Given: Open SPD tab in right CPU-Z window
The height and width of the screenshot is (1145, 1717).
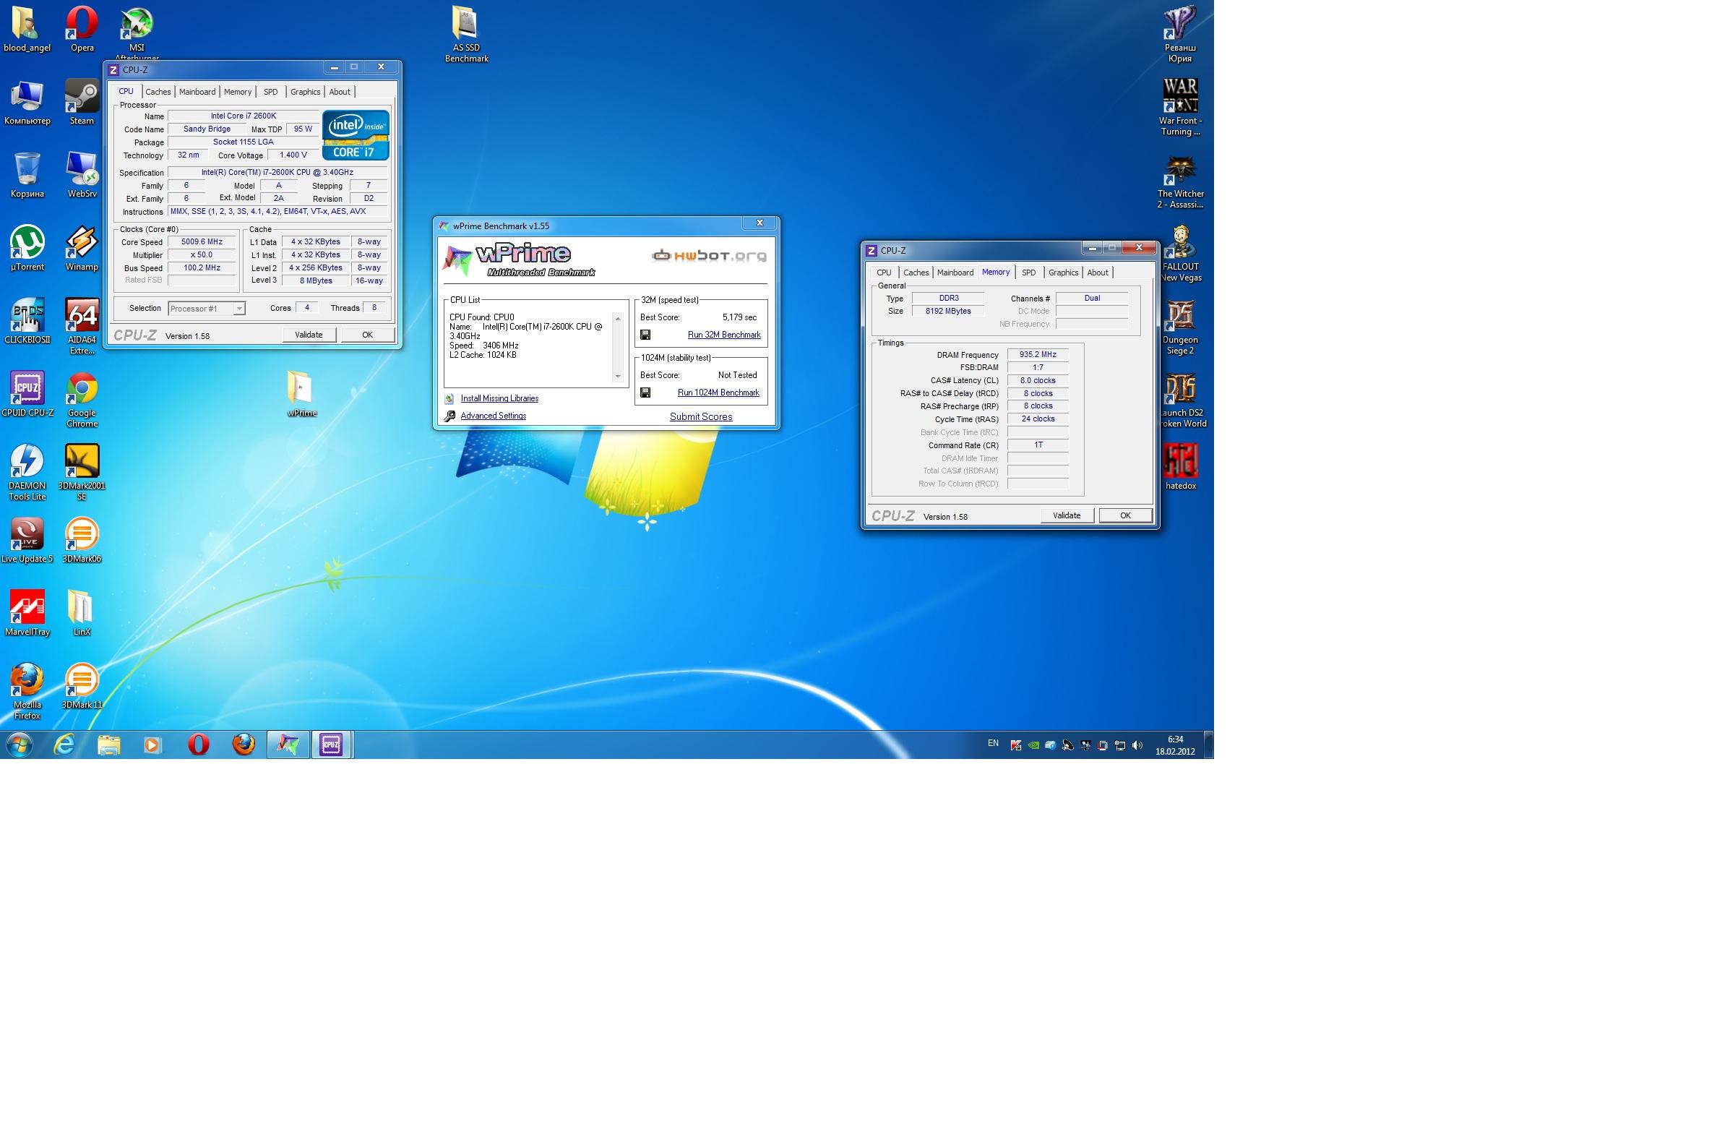Looking at the screenshot, I should [x=1028, y=273].
